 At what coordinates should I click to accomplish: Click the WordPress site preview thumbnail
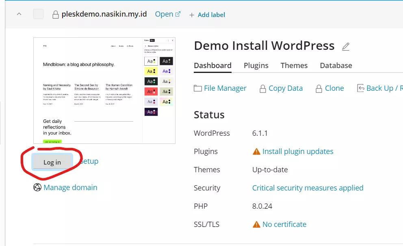(104, 90)
